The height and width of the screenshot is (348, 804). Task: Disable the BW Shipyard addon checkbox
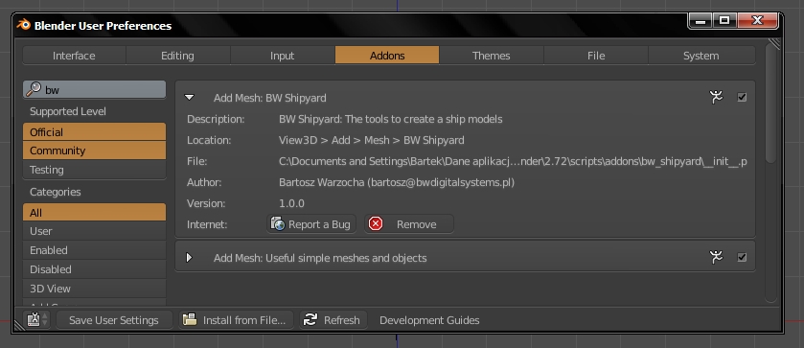(x=742, y=97)
